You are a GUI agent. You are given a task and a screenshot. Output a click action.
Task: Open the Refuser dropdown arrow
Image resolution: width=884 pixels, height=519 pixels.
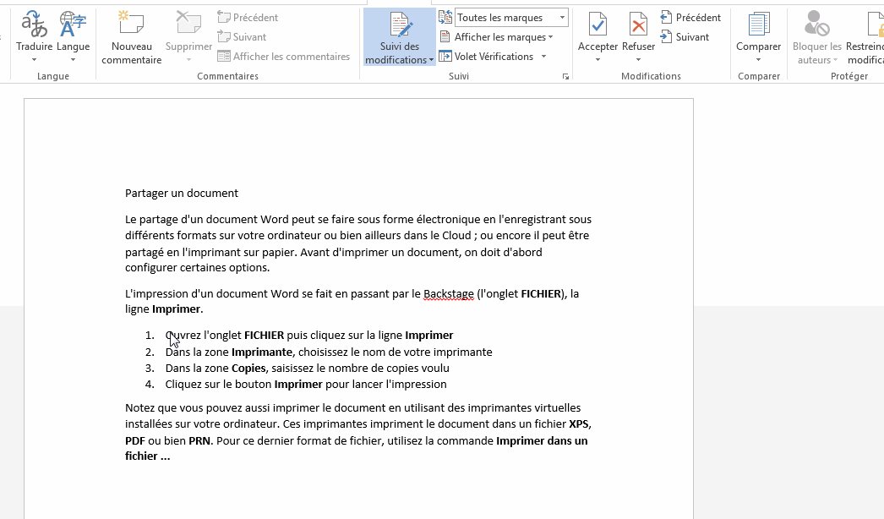[638, 60]
